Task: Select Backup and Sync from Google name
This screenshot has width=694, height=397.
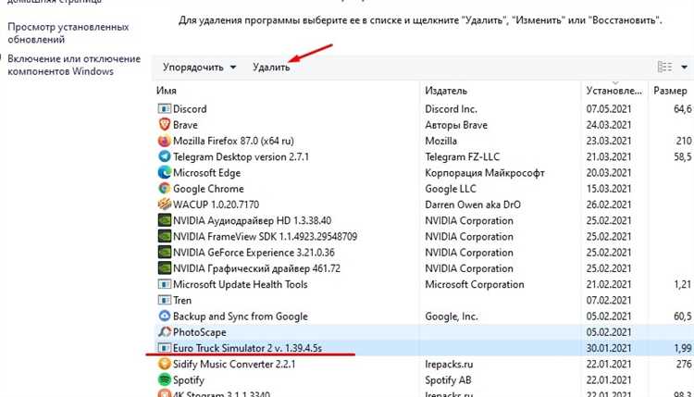Action: [x=240, y=316]
